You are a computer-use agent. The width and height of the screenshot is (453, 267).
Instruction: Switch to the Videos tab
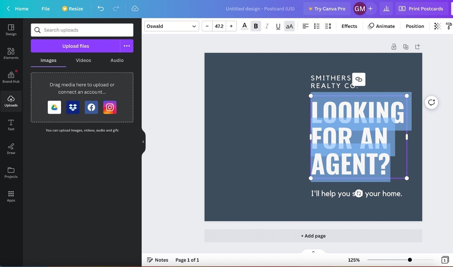83,60
